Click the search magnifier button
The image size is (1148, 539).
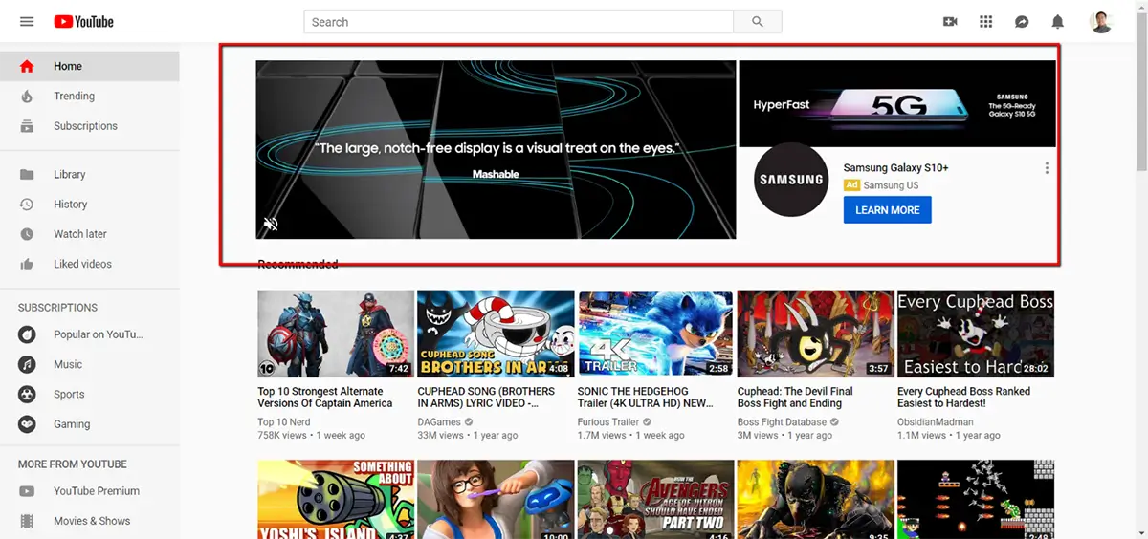pyautogui.click(x=758, y=22)
